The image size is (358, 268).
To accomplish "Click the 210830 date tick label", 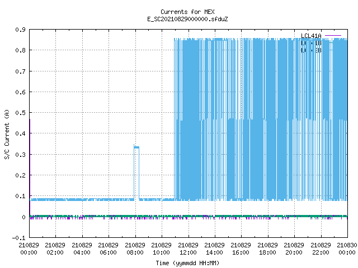I will tap(347, 245).
